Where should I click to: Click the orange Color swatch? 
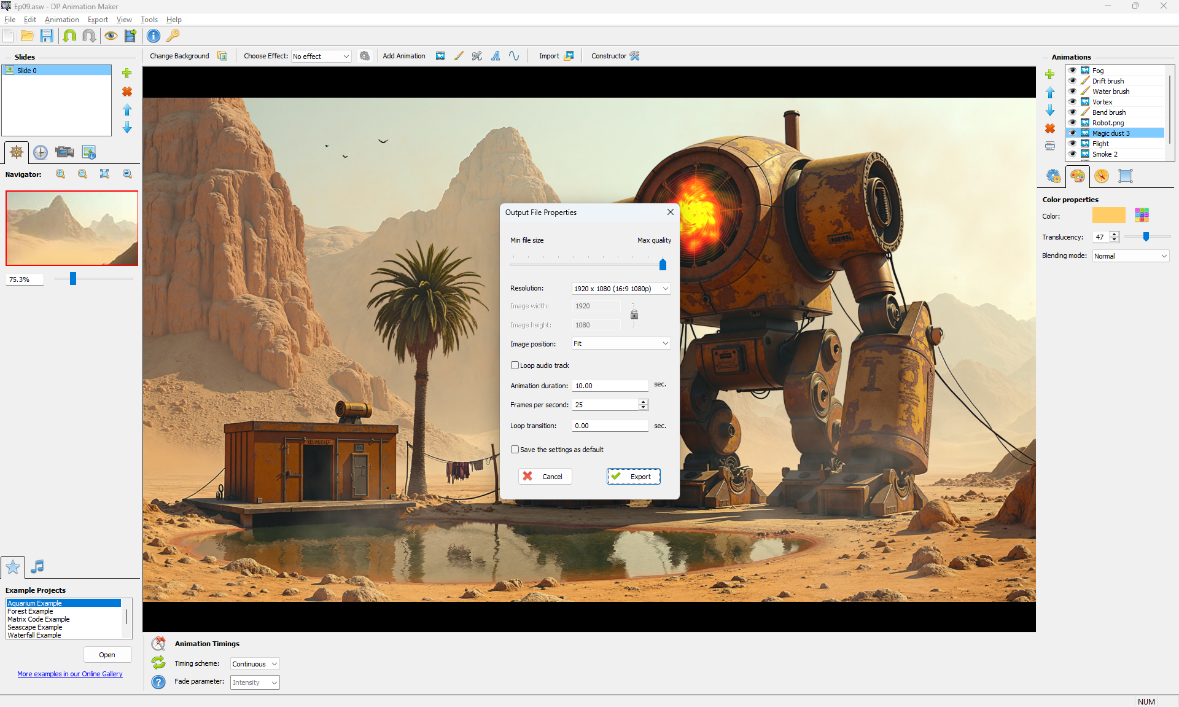click(1108, 215)
